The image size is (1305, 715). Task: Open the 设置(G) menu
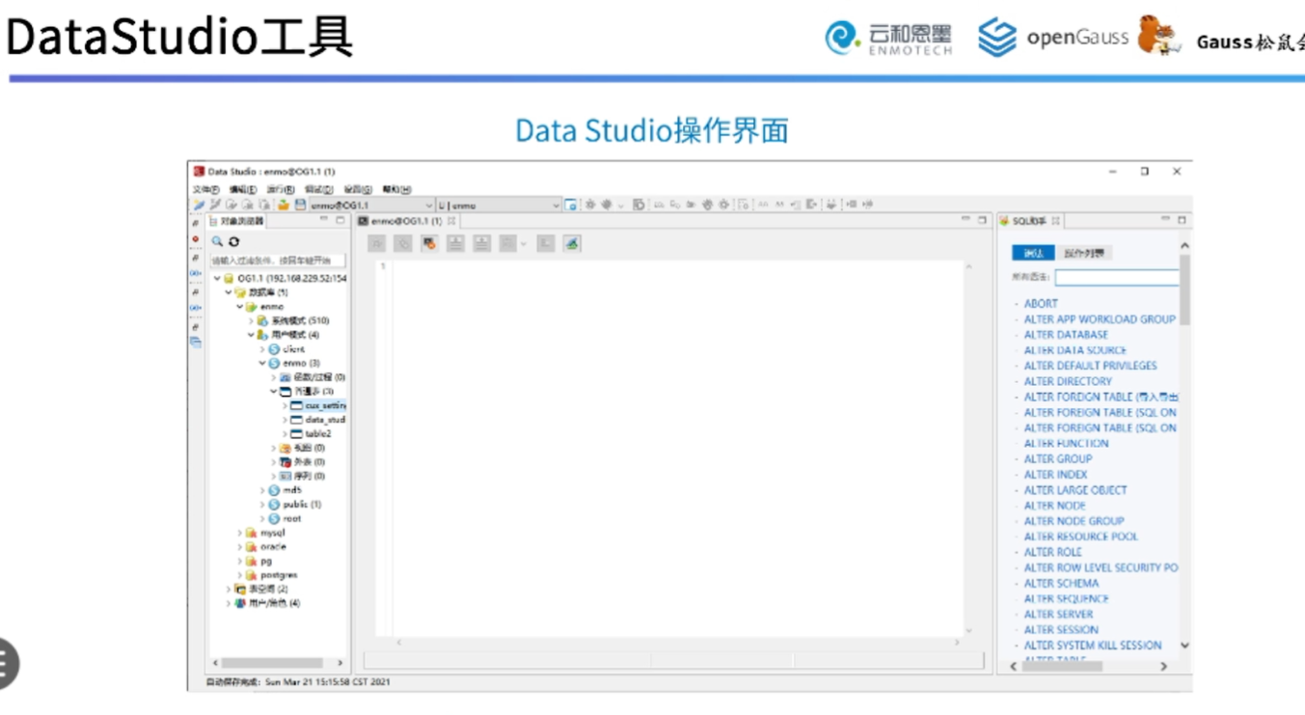(x=358, y=189)
